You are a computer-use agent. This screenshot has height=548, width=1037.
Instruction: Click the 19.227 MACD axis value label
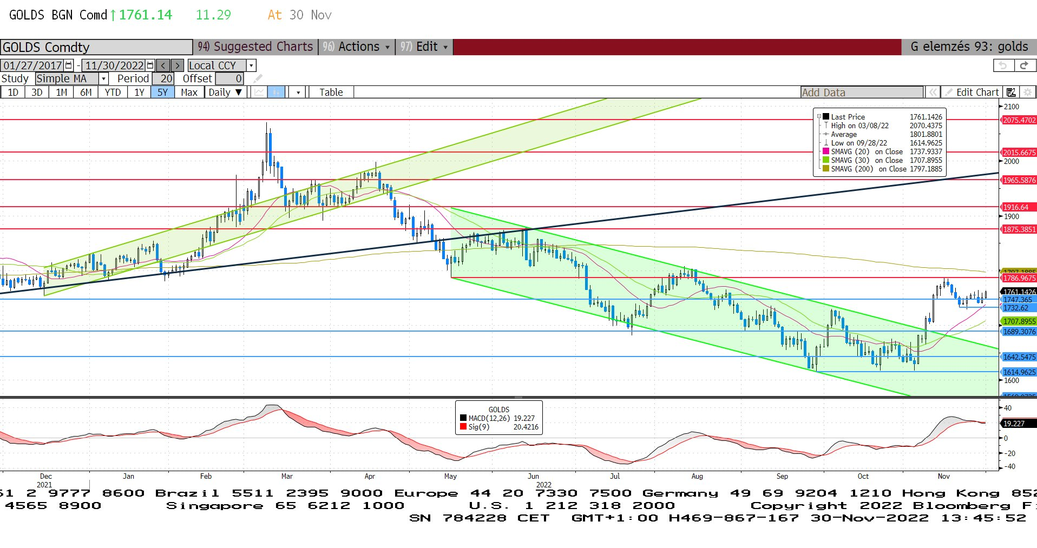(1019, 424)
